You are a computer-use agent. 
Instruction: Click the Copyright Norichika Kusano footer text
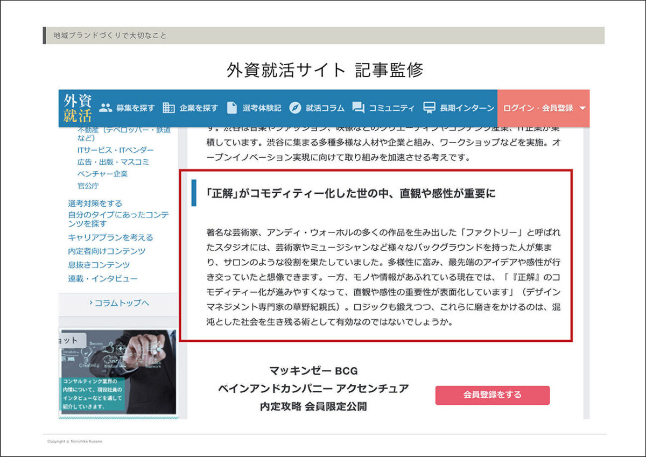pos(74,441)
